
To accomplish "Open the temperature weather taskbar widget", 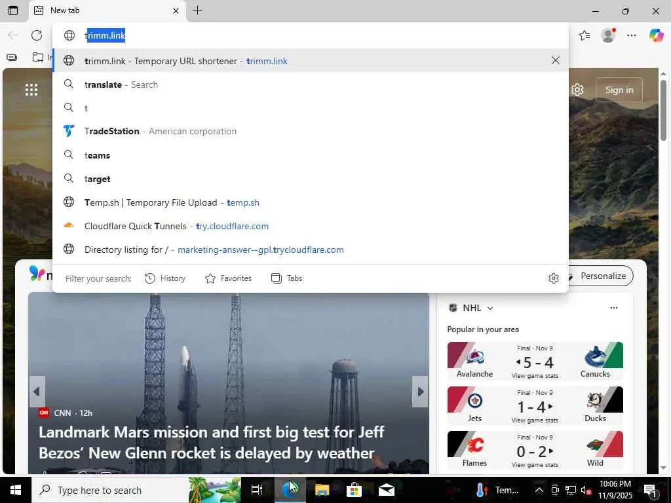I will pyautogui.click(x=497, y=490).
